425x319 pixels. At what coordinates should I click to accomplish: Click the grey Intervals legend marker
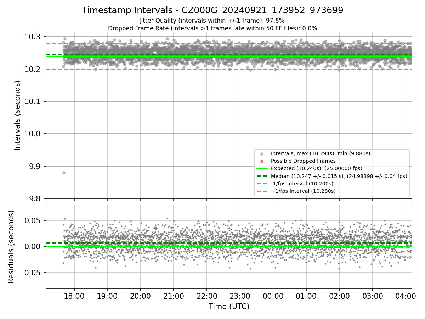pyautogui.click(x=262, y=153)
